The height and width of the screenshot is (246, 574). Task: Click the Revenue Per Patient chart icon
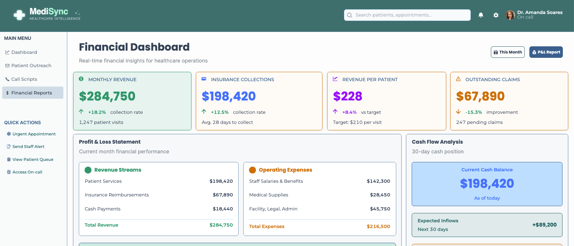(335, 79)
